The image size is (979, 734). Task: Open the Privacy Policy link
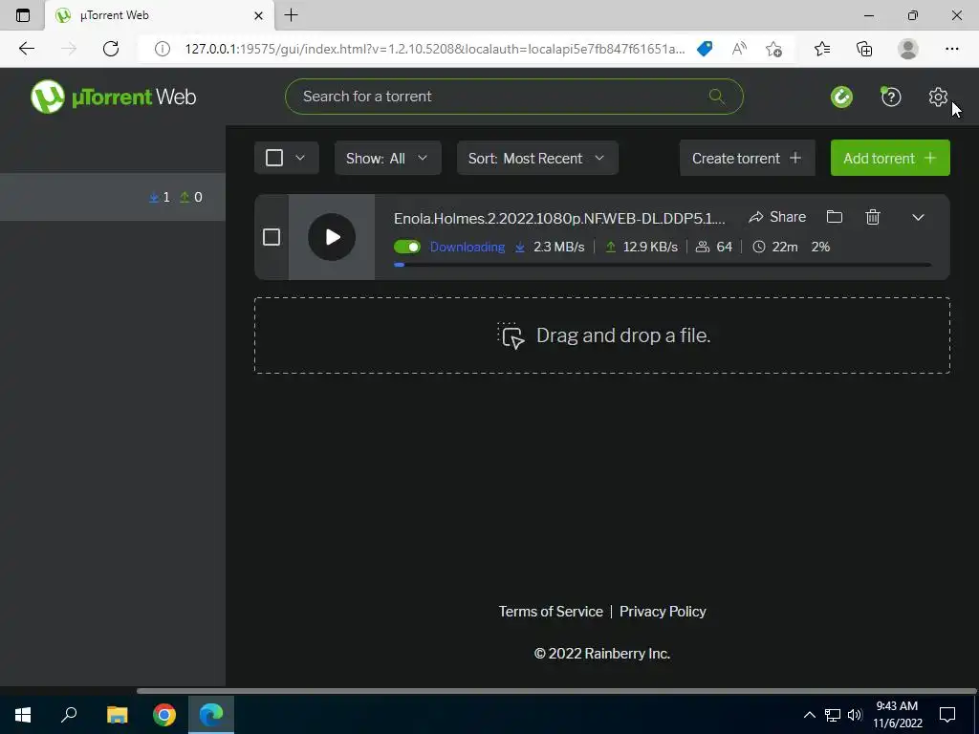[663, 611]
